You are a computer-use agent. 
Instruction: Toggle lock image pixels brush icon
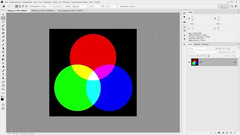click(200, 56)
